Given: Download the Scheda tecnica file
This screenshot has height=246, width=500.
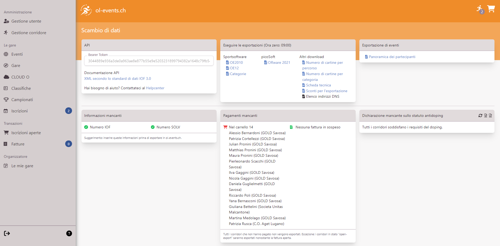Looking at the screenshot, I should point(318,85).
